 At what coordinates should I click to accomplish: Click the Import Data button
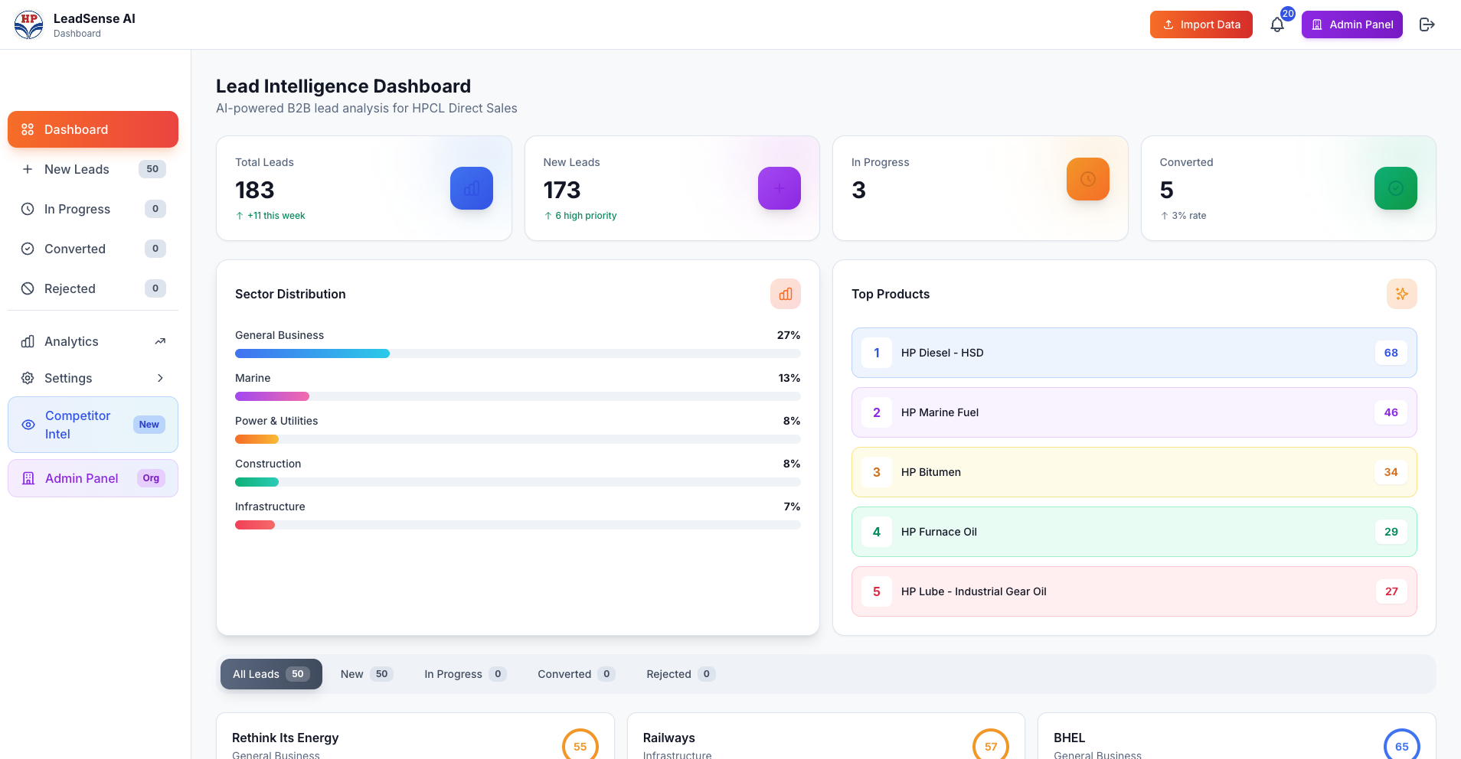pyautogui.click(x=1201, y=24)
